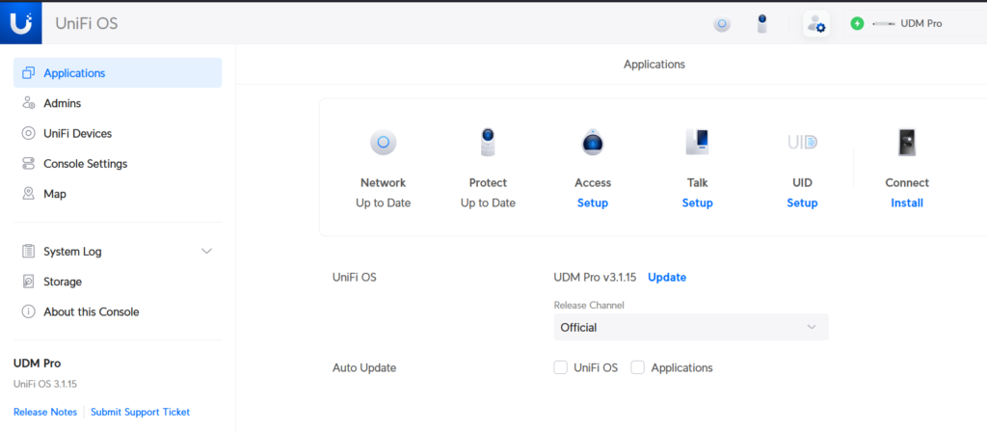This screenshot has width=987, height=431.
Task: Click the Talk application tile icon
Action: (x=698, y=143)
